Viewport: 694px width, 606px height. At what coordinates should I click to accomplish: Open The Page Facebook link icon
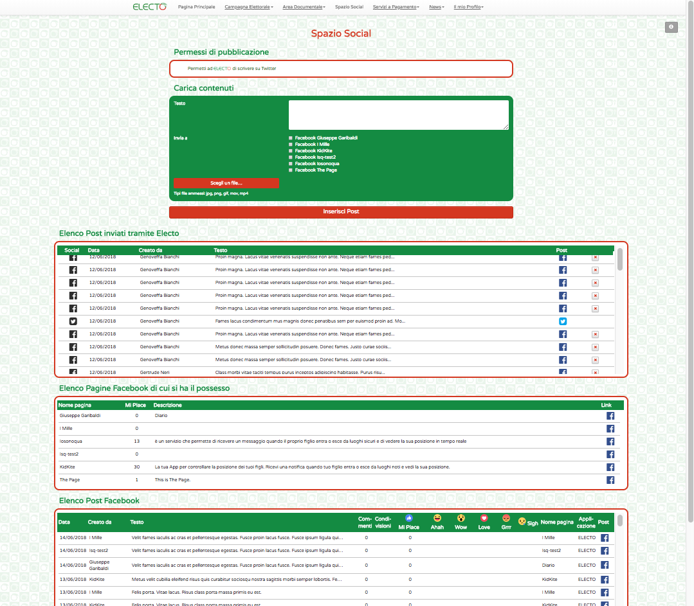click(610, 480)
